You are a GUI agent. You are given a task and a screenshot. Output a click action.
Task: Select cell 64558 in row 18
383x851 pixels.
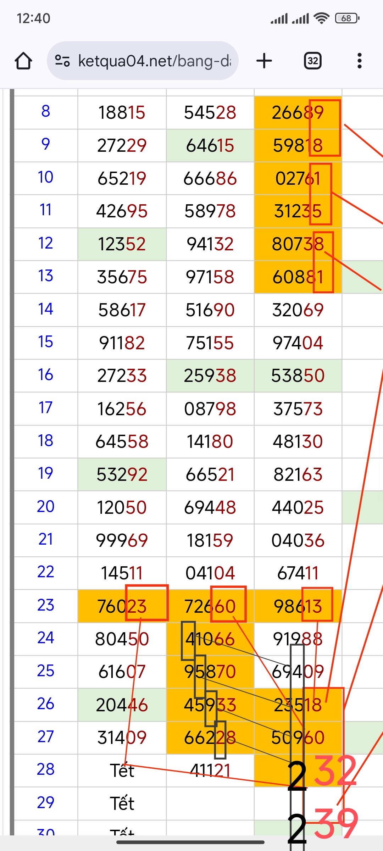pos(122,442)
